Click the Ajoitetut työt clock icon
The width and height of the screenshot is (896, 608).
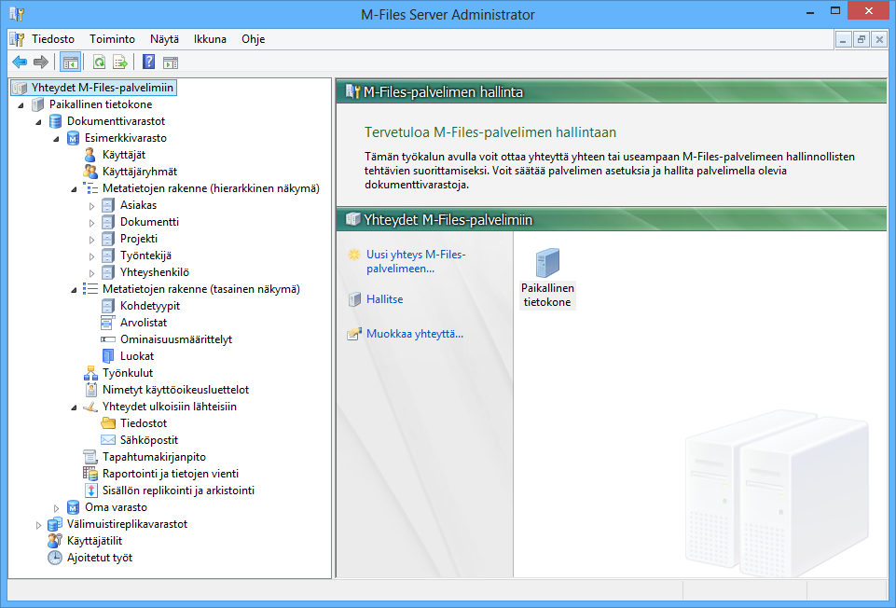(x=55, y=558)
